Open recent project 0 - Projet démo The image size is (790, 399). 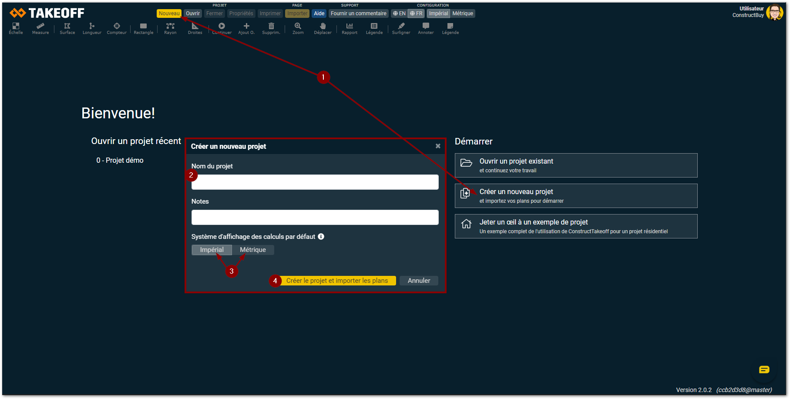click(x=120, y=161)
